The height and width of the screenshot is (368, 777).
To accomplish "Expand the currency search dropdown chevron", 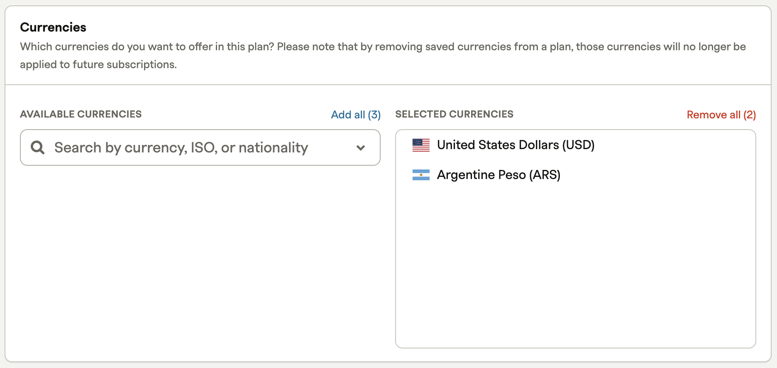I will pyautogui.click(x=361, y=147).
